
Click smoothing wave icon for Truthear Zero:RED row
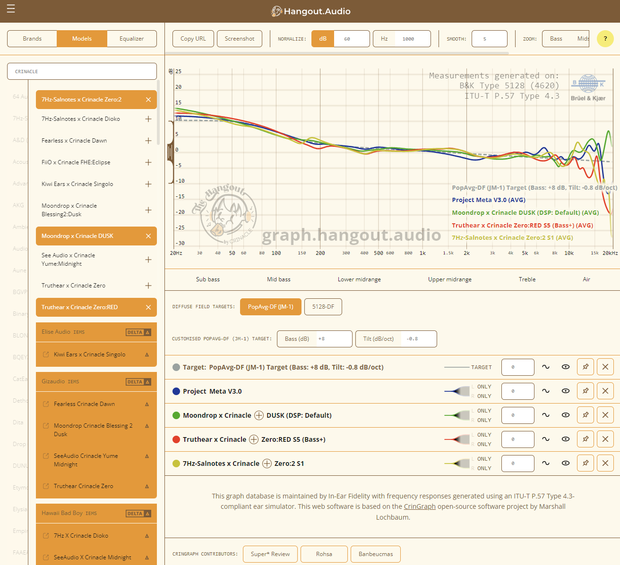pos(546,439)
